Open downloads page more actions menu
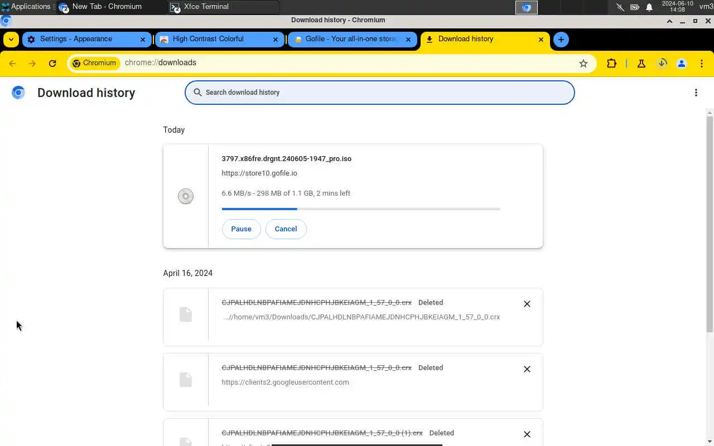Screen dimensions: 714x446 tap(696, 93)
